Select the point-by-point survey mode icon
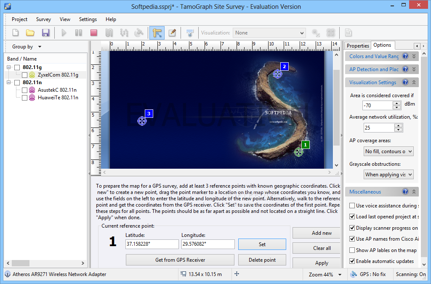 tap(124, 33)
